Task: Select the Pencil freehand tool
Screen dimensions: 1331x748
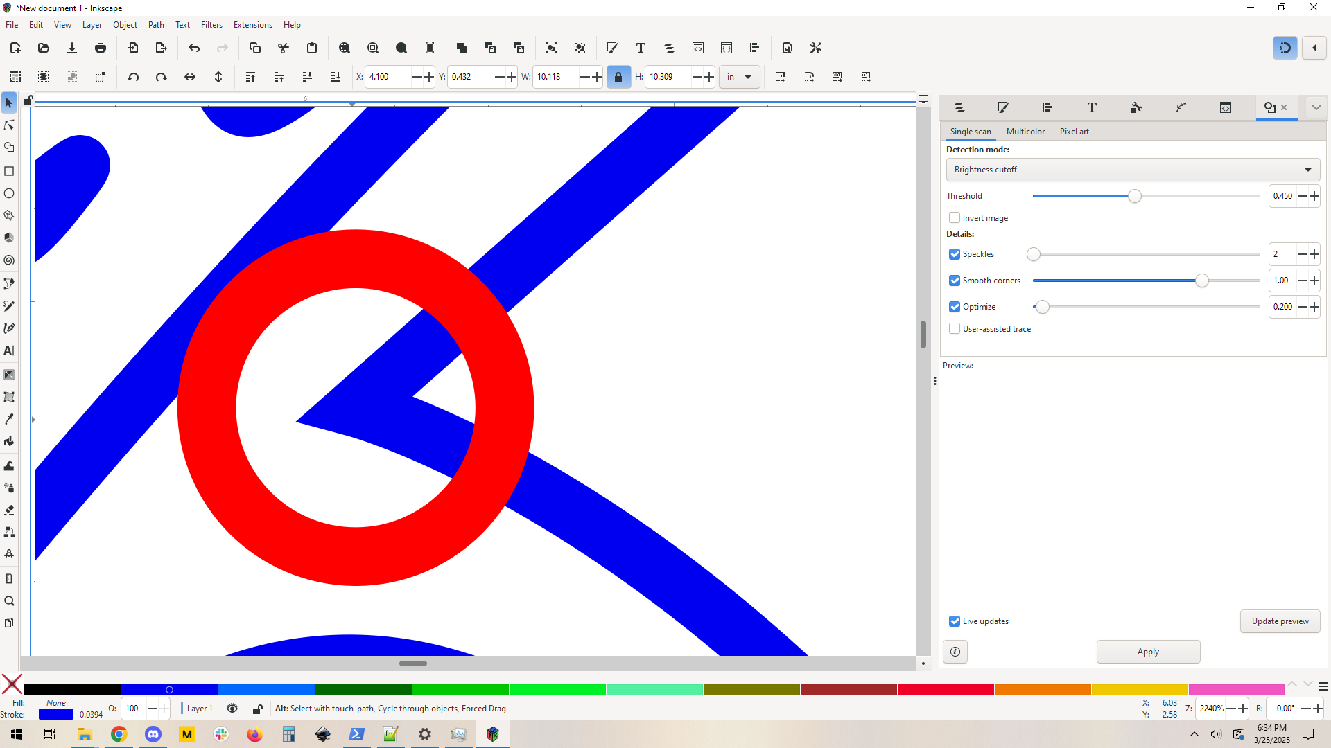Action: [x=9, y=305]
